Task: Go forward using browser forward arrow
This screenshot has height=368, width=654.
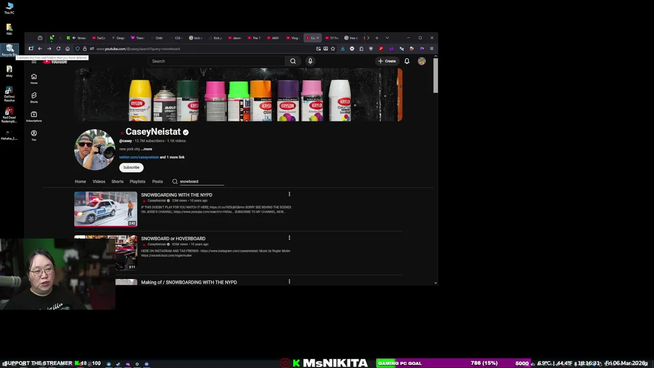Action: [x=49, y=49]
